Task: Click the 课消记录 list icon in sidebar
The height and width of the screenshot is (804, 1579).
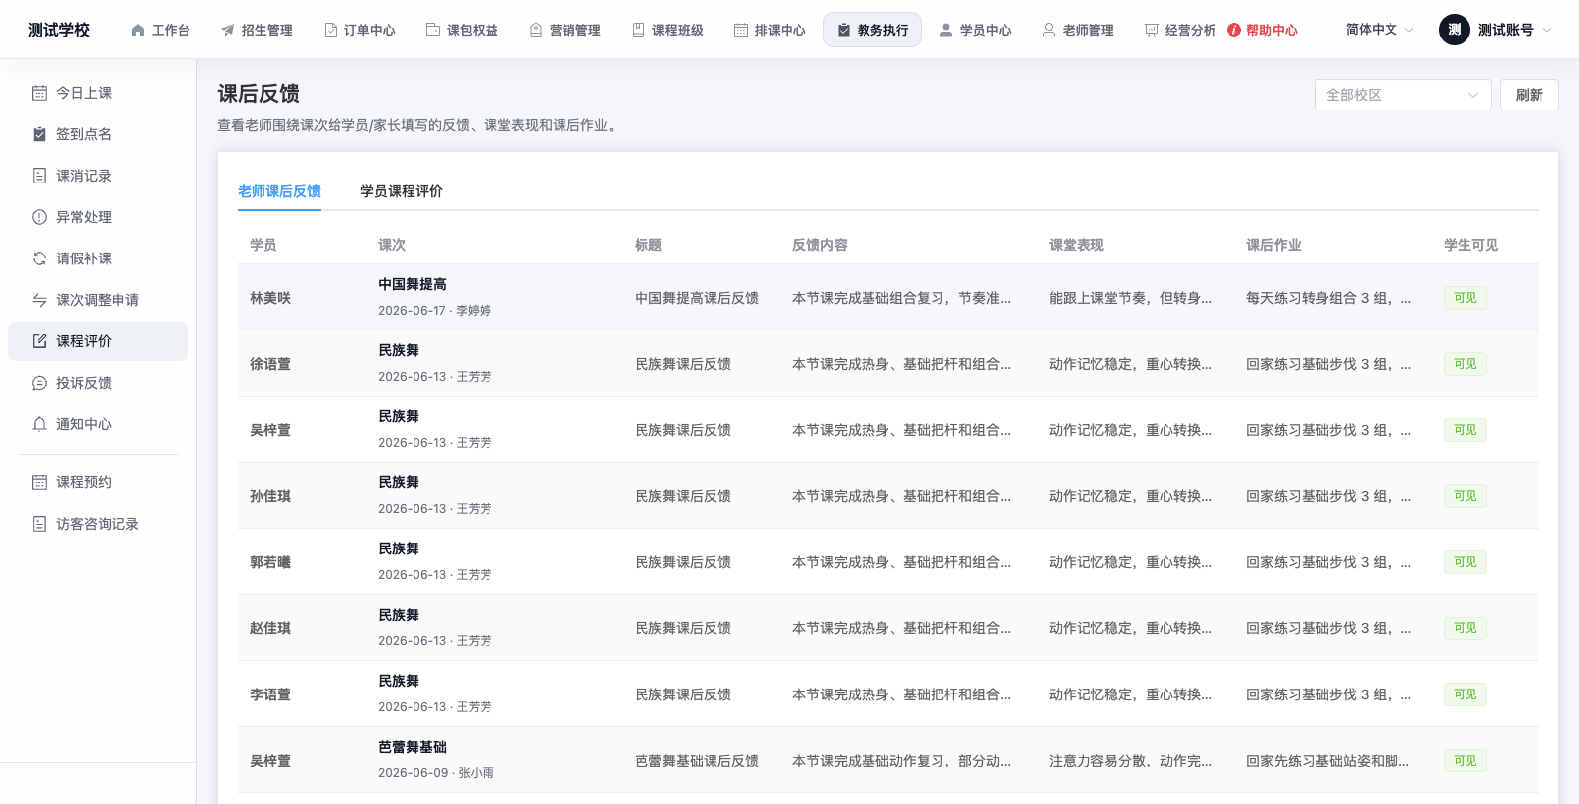Action: point(39,176)
